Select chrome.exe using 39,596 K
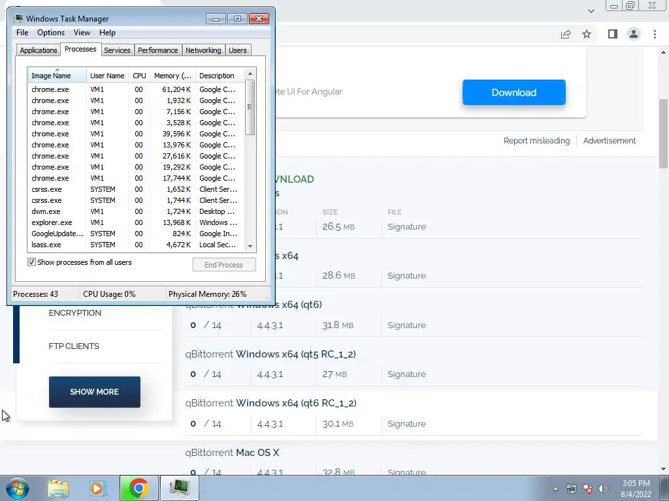 pos(136,134)
